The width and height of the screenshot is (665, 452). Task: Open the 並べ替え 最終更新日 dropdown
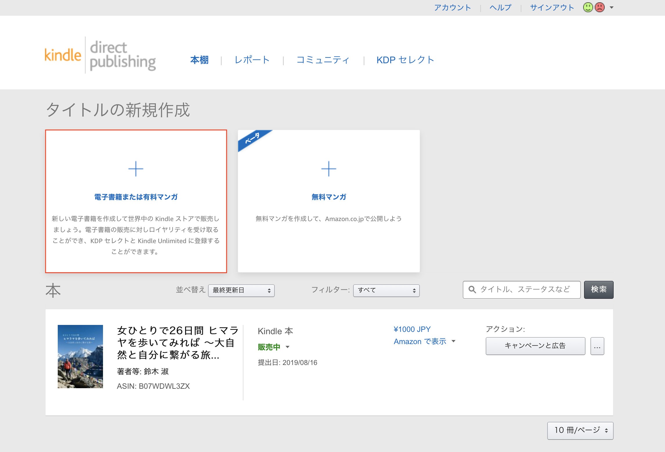point(241,290)
